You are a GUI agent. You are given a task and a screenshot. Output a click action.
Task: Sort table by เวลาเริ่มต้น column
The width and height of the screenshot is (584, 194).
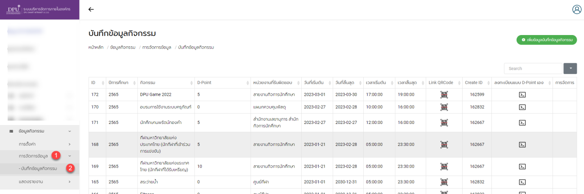pyautogui.click(x=379, y=83)
